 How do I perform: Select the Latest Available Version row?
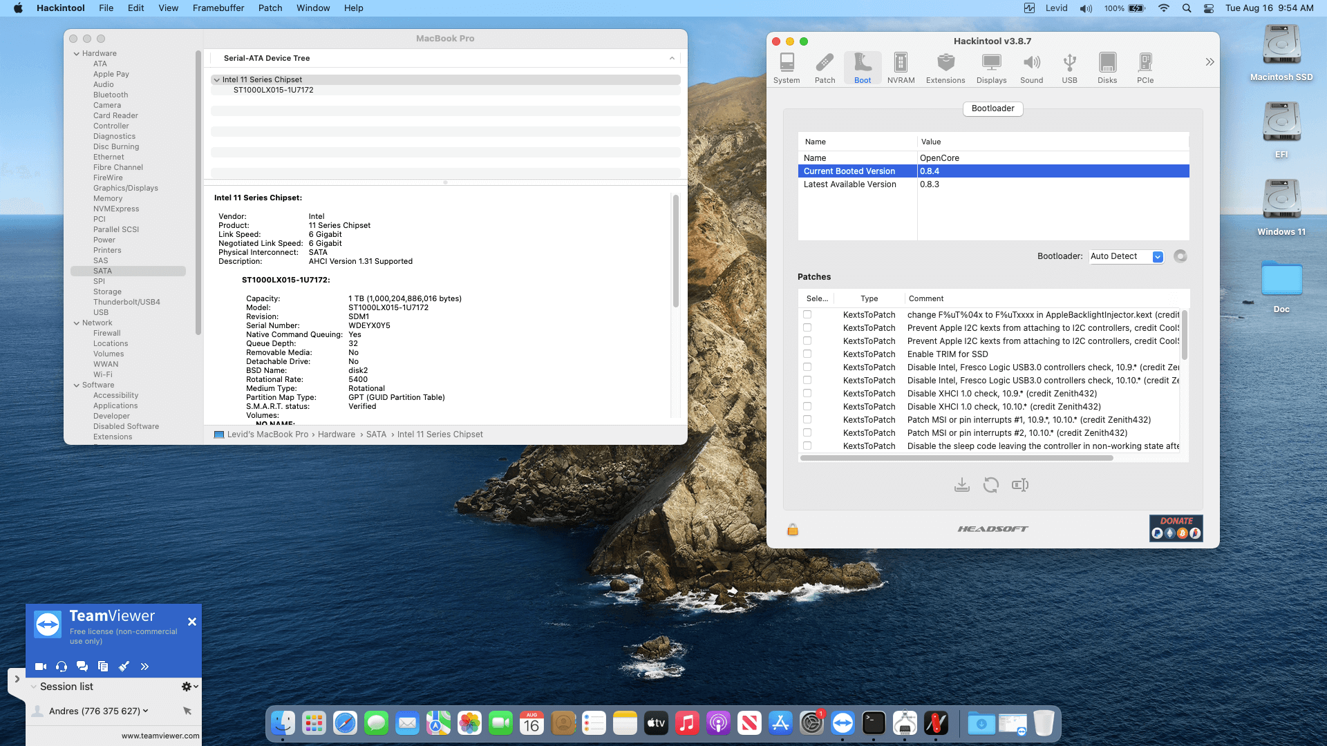993,184
